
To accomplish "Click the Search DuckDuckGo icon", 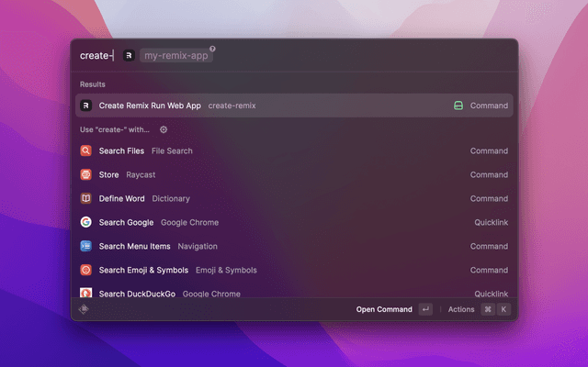I will (x=85, y=294).
